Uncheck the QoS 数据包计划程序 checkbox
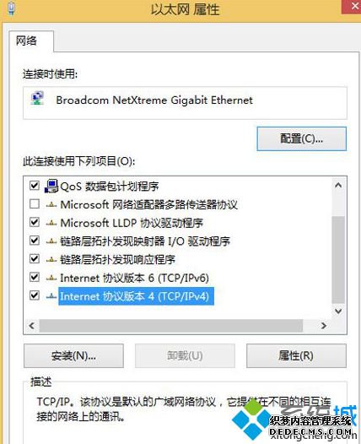Viewport: 361px width, 444px height. coord(35,186)
